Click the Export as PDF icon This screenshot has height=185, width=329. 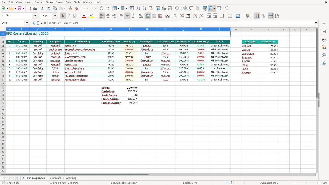click(x=29, y=8)
